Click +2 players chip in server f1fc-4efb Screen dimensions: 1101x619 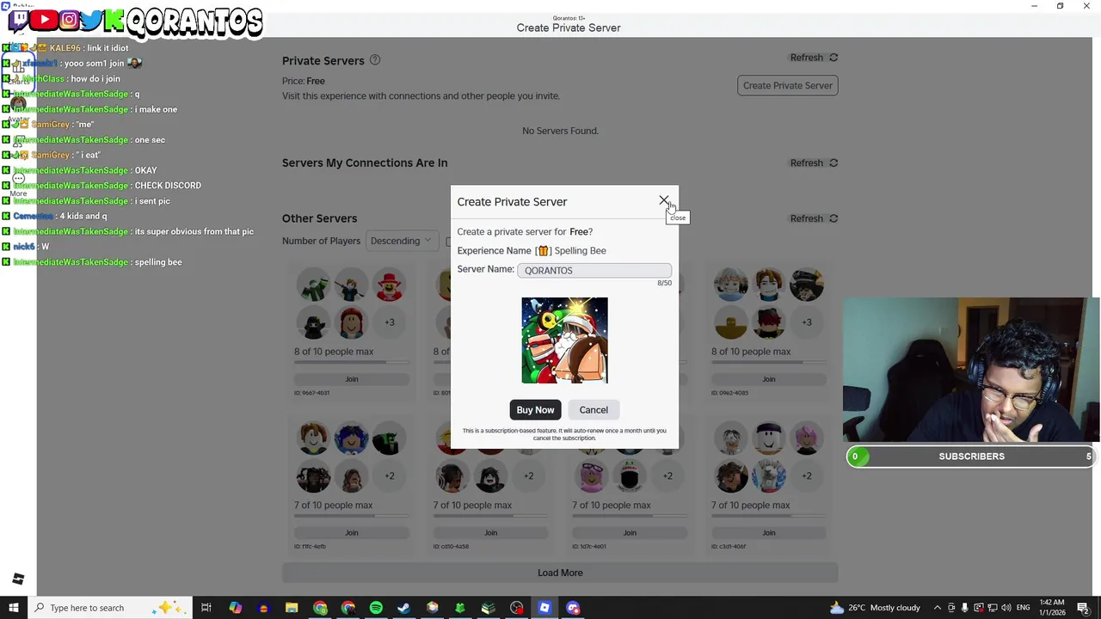click(x=390, y=476)
